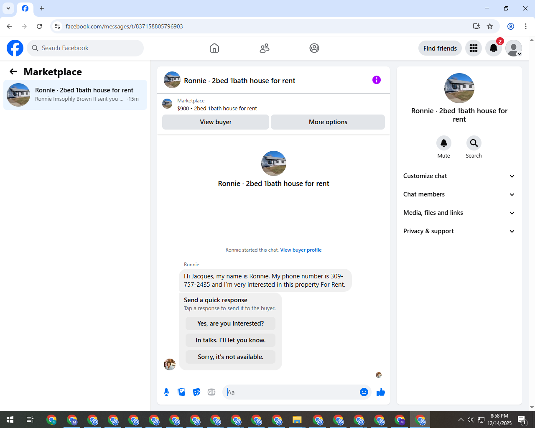Open the notifications bell with 2 alerts
This screenshot has height=428, width=535.
point(494,48)
